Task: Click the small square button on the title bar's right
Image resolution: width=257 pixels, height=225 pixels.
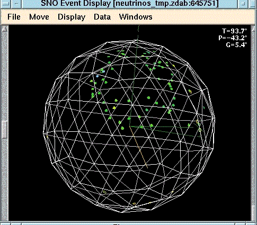Action: (243, 4)
